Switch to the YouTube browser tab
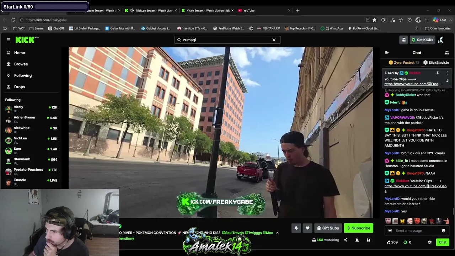 [x=264, y=10]
